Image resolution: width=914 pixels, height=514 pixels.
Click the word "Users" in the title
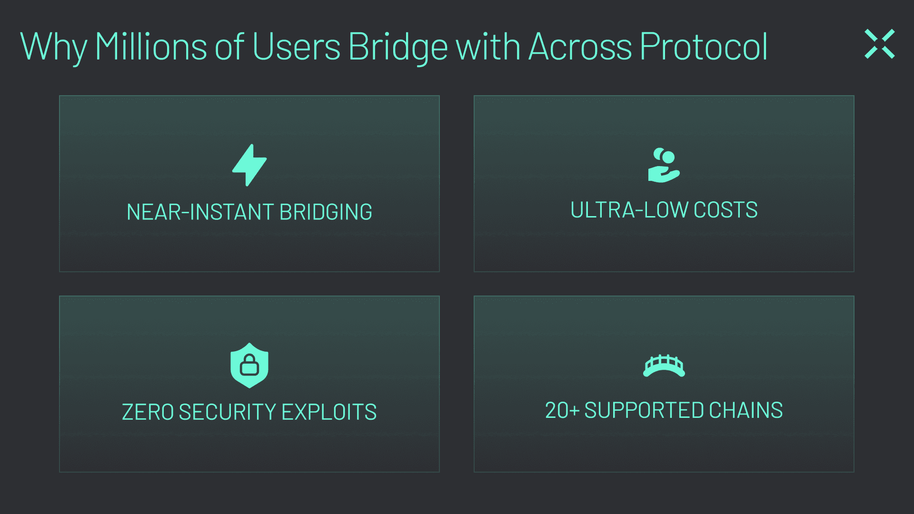296,47
